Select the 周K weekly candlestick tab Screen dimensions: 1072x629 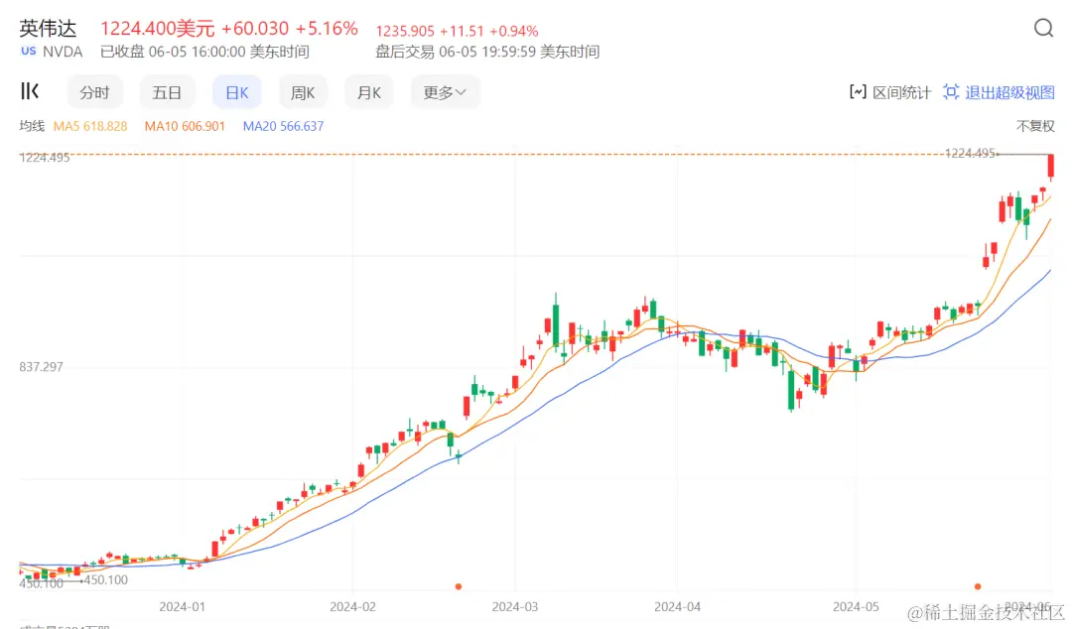pos(302,92)
